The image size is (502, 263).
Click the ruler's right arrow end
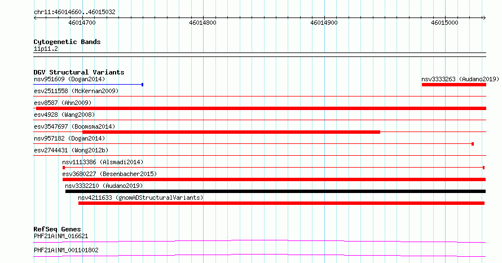(484, 18)
